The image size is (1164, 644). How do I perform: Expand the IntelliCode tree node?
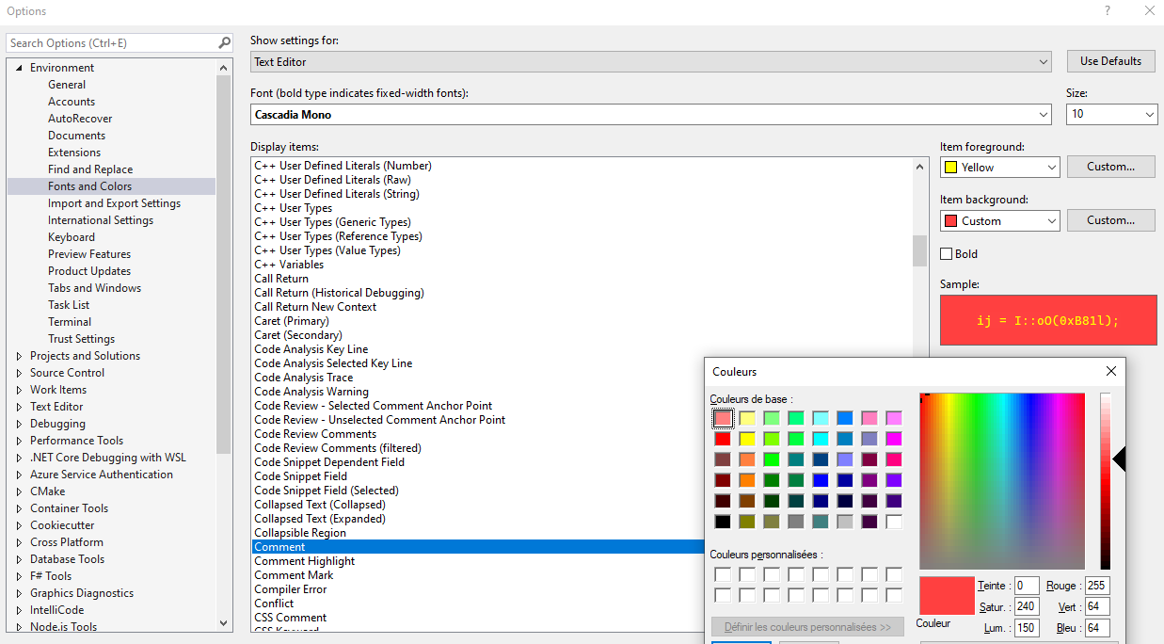tap(19, 610)
